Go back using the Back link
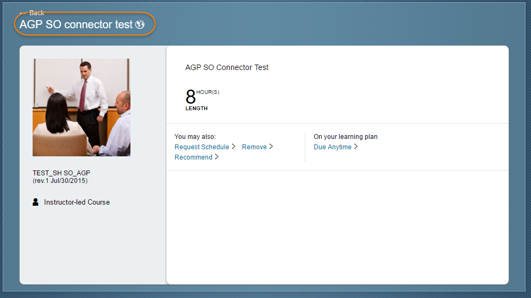 tap(32, 13)
